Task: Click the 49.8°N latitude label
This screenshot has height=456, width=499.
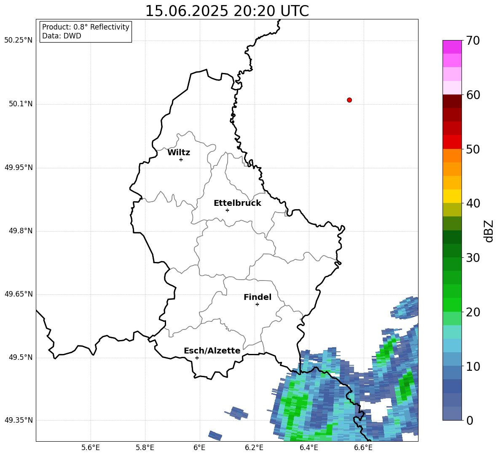Action: (21, 231)
